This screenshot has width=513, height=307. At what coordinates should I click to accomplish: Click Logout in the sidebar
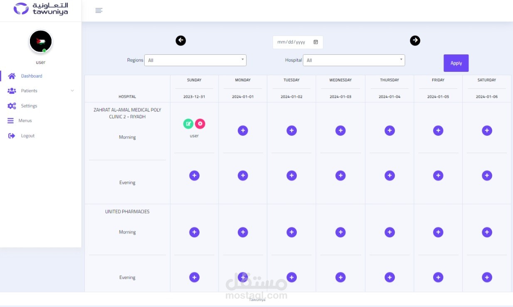tap(27, 136)
